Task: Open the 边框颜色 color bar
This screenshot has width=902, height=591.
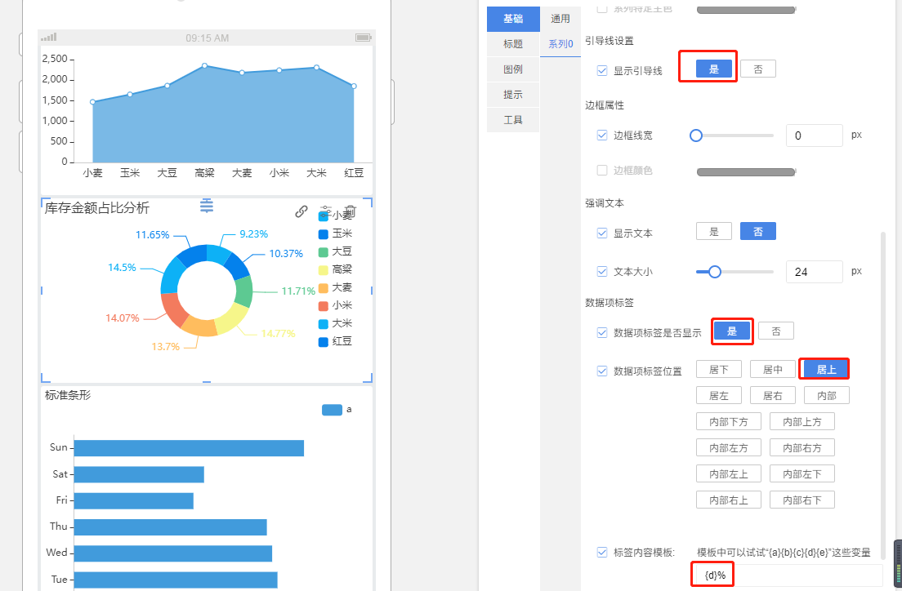Action: pos(746,172)
